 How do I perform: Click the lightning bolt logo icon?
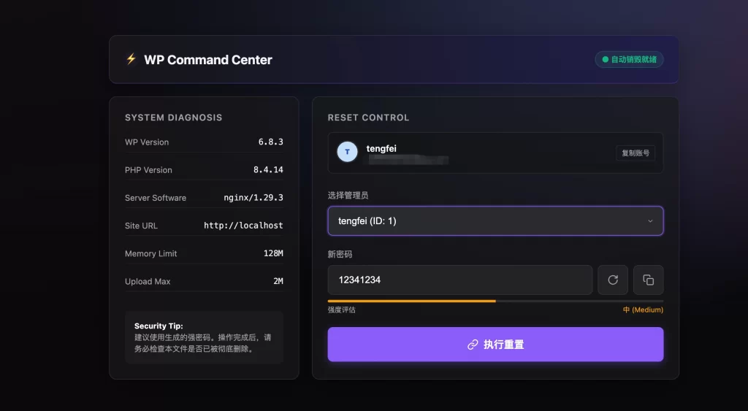[x=131, y=59]
